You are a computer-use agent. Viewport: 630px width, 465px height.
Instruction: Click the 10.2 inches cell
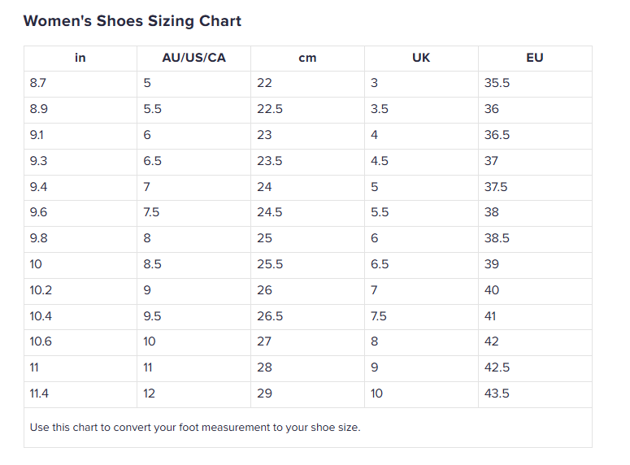click(x=41, y=290)
